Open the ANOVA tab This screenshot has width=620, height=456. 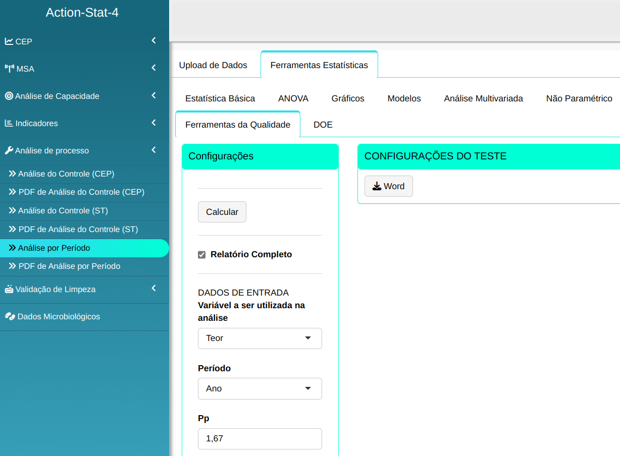293,98
